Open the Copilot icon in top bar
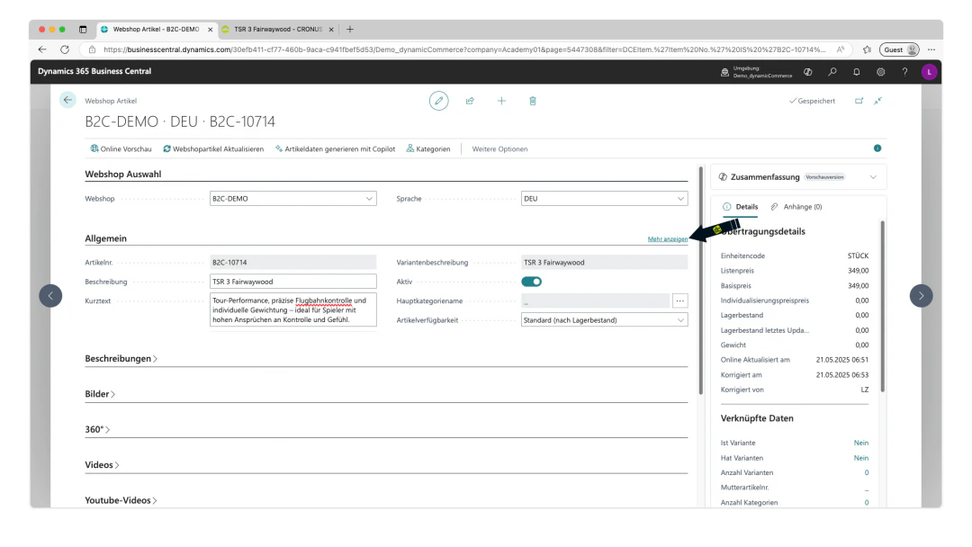Viewport: 972px width, 547px height. tap(807, 72)
